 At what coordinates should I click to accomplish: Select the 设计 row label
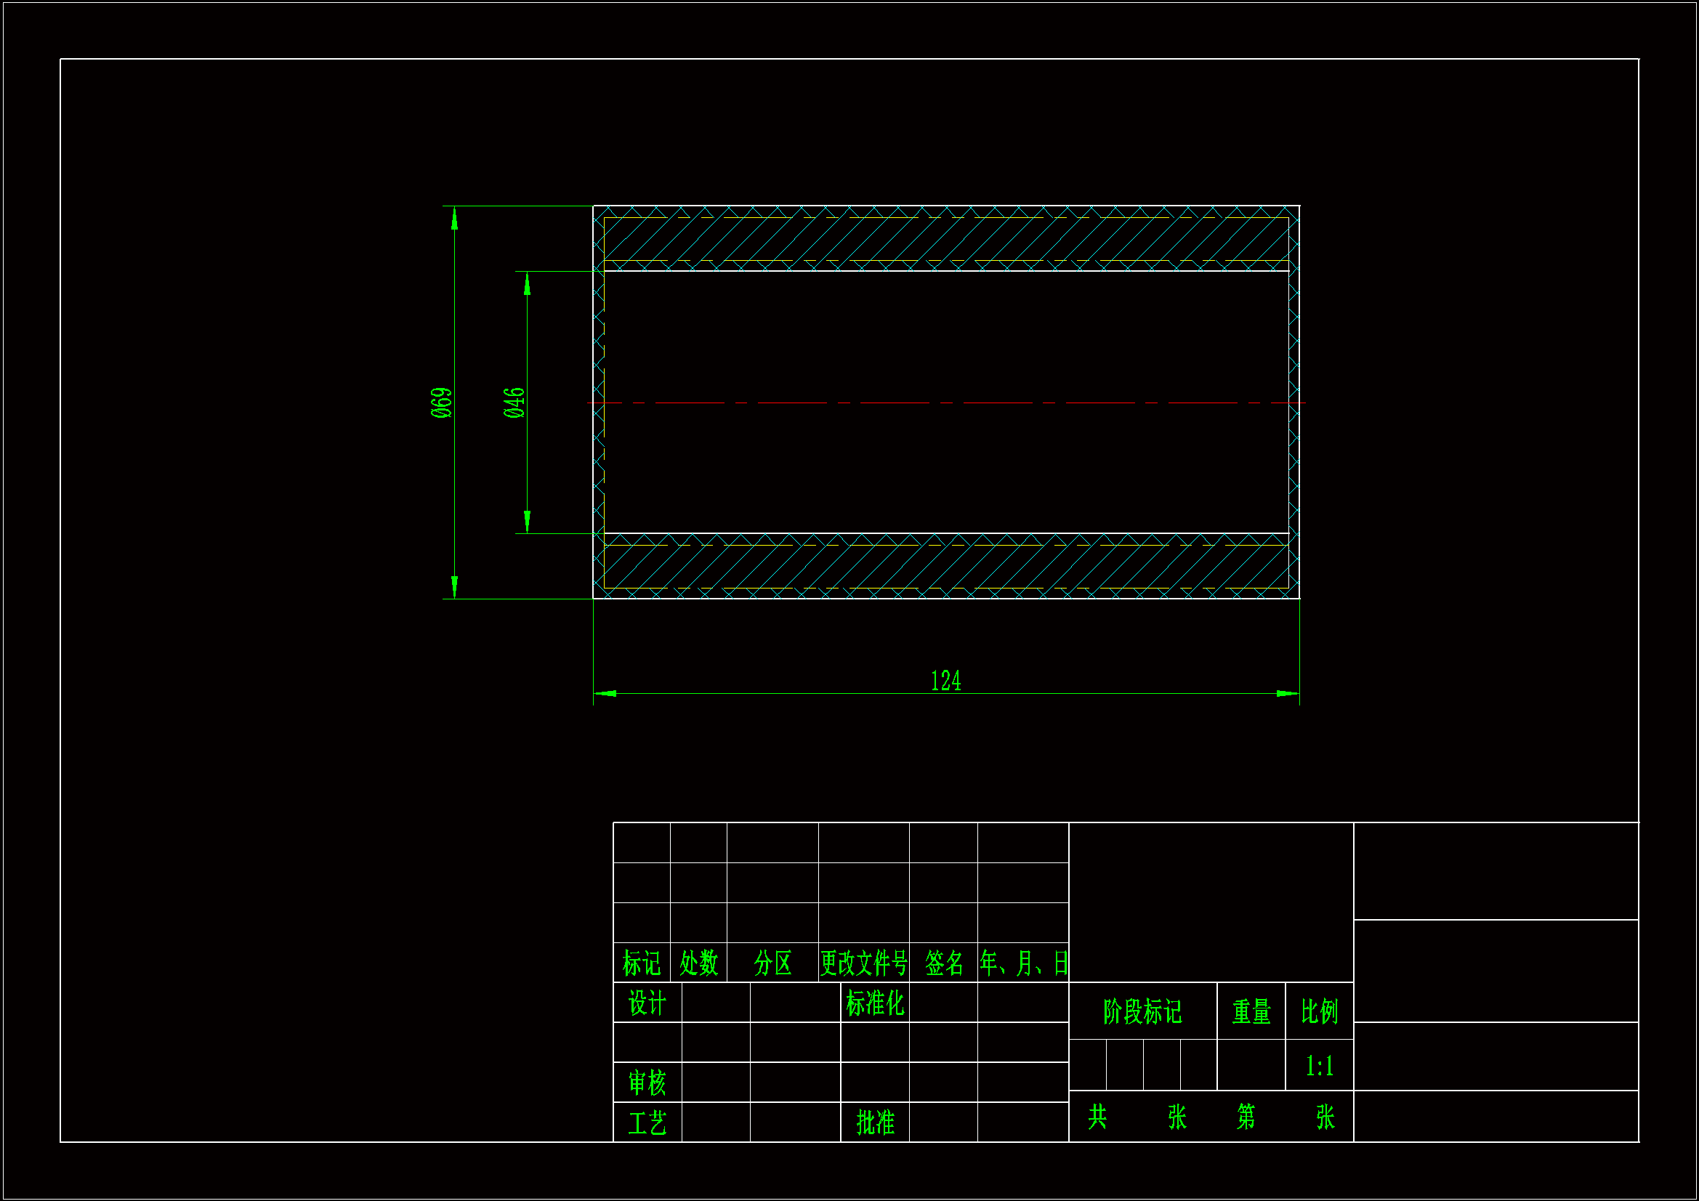(x=647, y=1003)
